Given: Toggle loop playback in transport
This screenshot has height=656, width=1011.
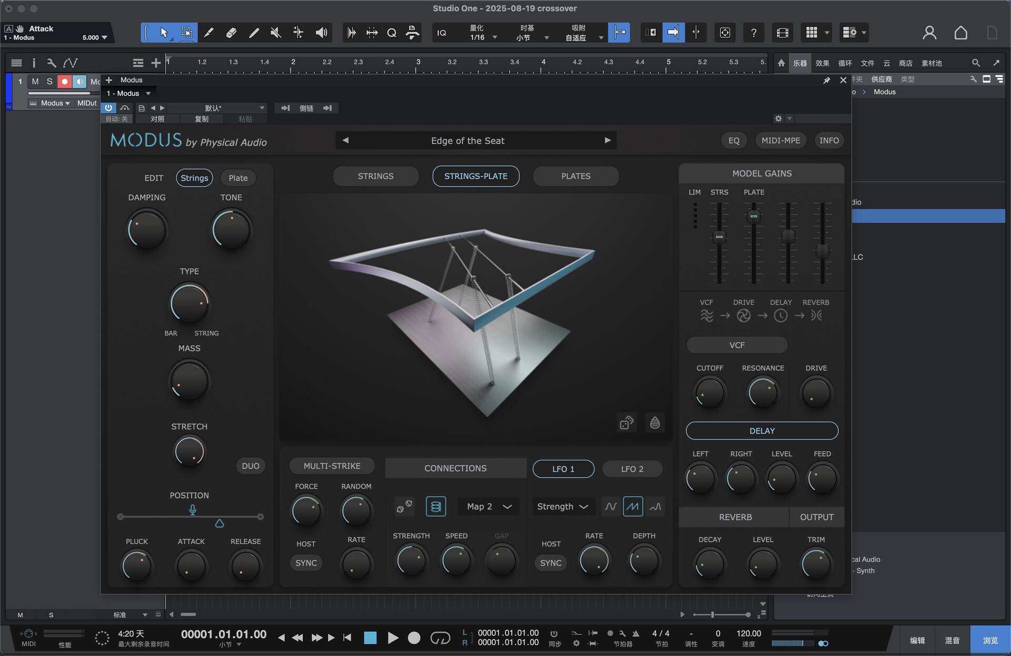Looking at the screenshot, I should click(440, 638).
